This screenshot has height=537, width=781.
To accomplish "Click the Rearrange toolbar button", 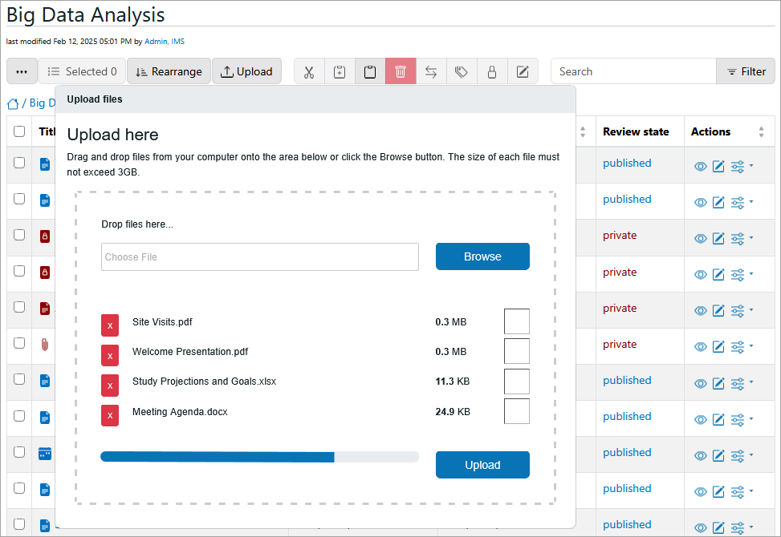I will pos(169,71).
